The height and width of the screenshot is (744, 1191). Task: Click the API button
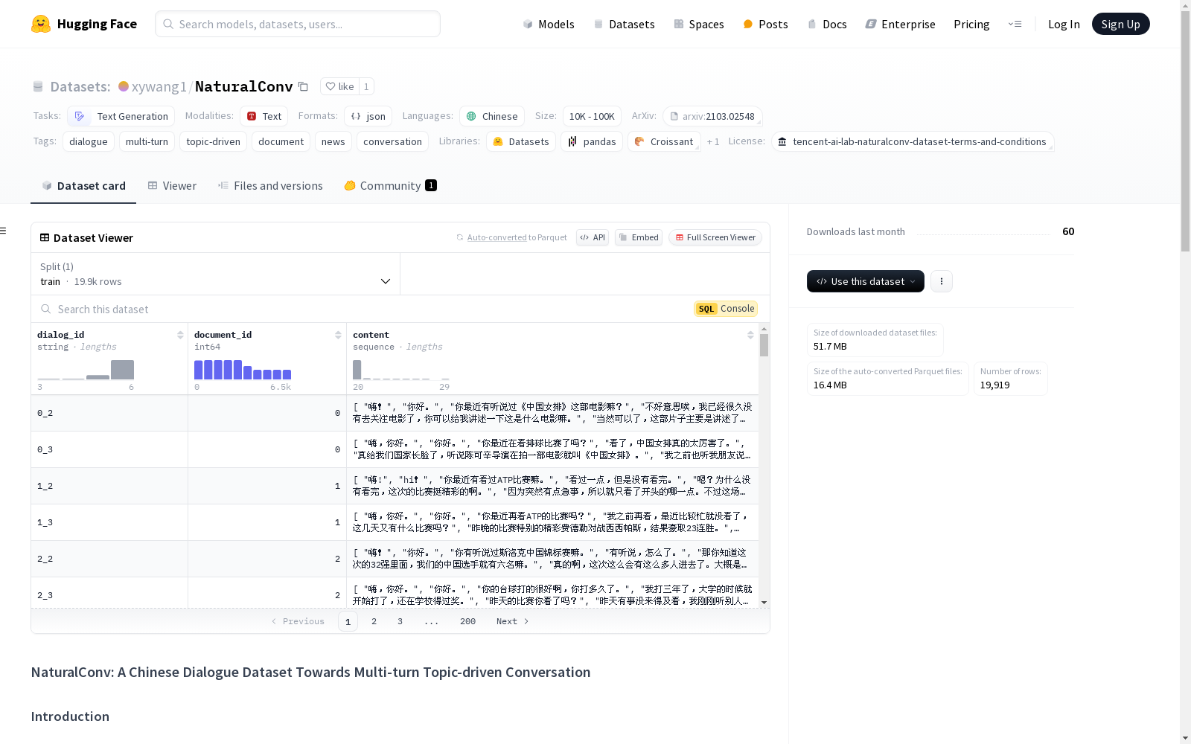pos(593,237)
